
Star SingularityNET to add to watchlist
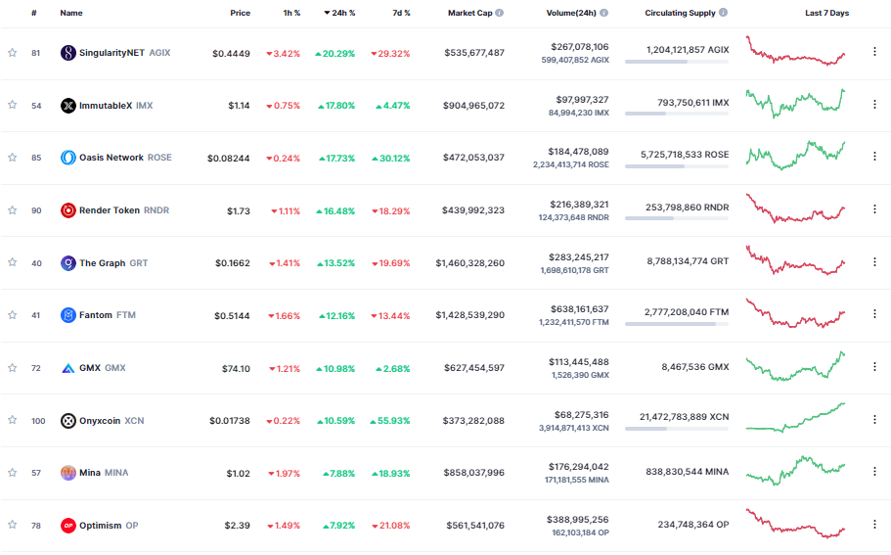[x=13, y=53]
